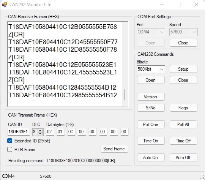
Task: Click the fifth databyte field
Action: (93, 132)
